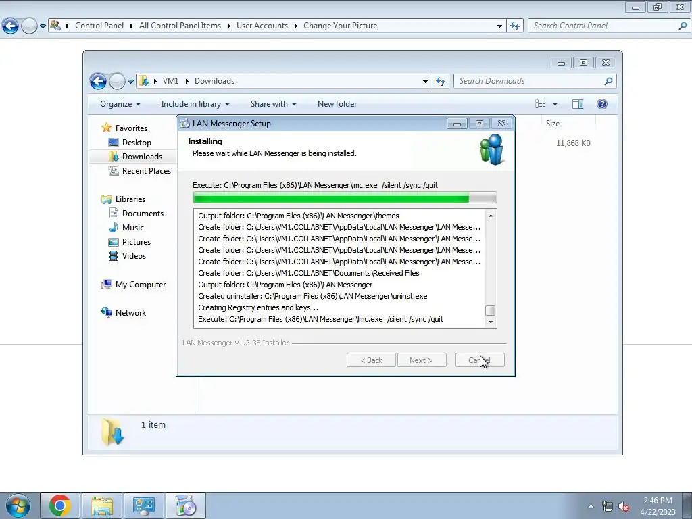The height and width of the screenshot is (519, 692).
Task: Go forward in Downloads Explorer window
Action: pos(117,81)
